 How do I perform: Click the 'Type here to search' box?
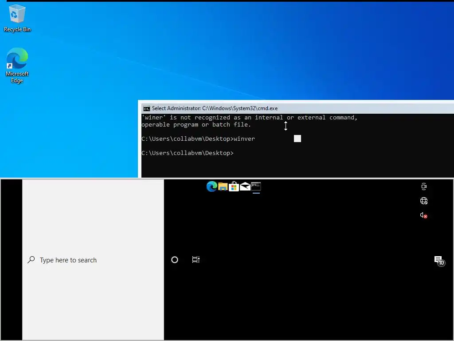tap(93, 260)
